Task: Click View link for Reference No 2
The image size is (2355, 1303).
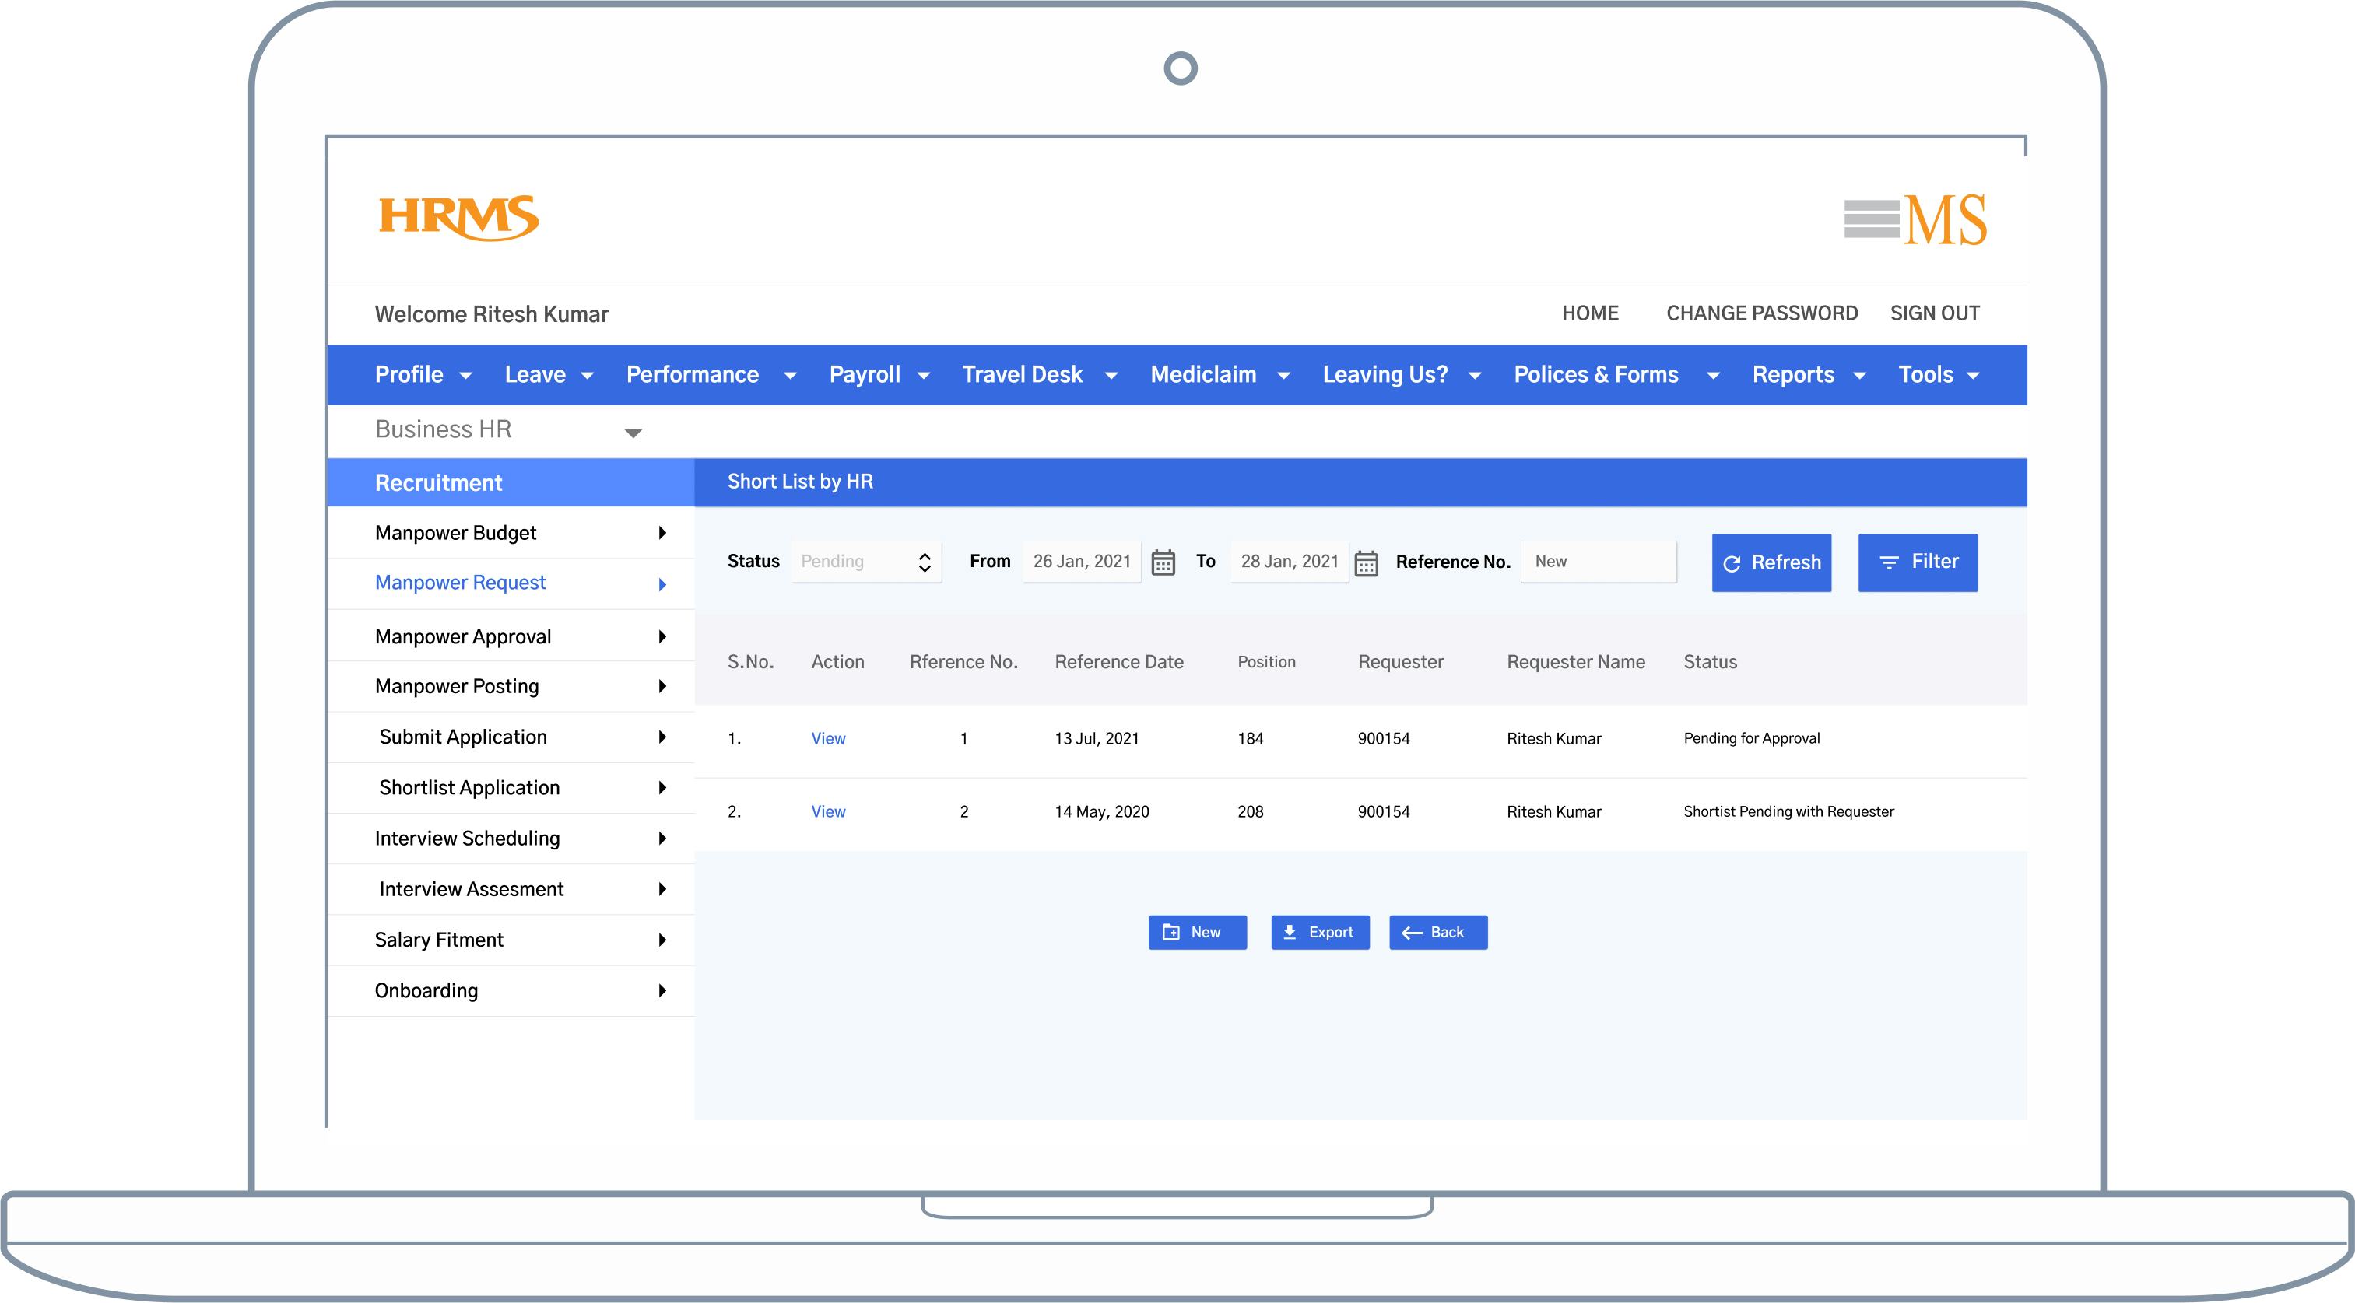Action: tap(827, 811)
